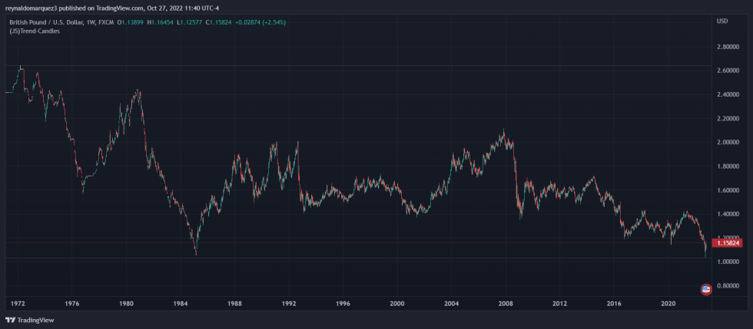The height and width of the screenshot is (329, 753).
Task: Click the 2.00000 price axis label
Action: tap(728, 143)
